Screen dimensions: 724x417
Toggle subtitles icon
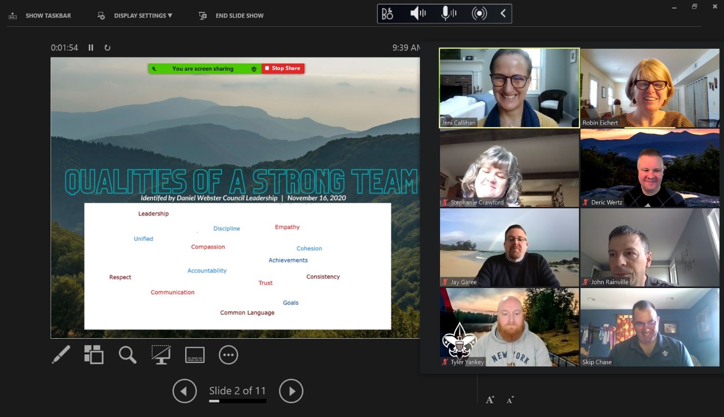click(x=195, y=355)
